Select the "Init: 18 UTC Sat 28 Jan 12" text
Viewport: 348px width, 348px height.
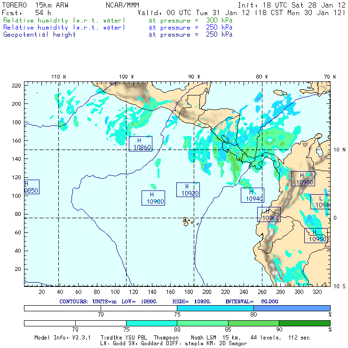(x=292, y=5)
